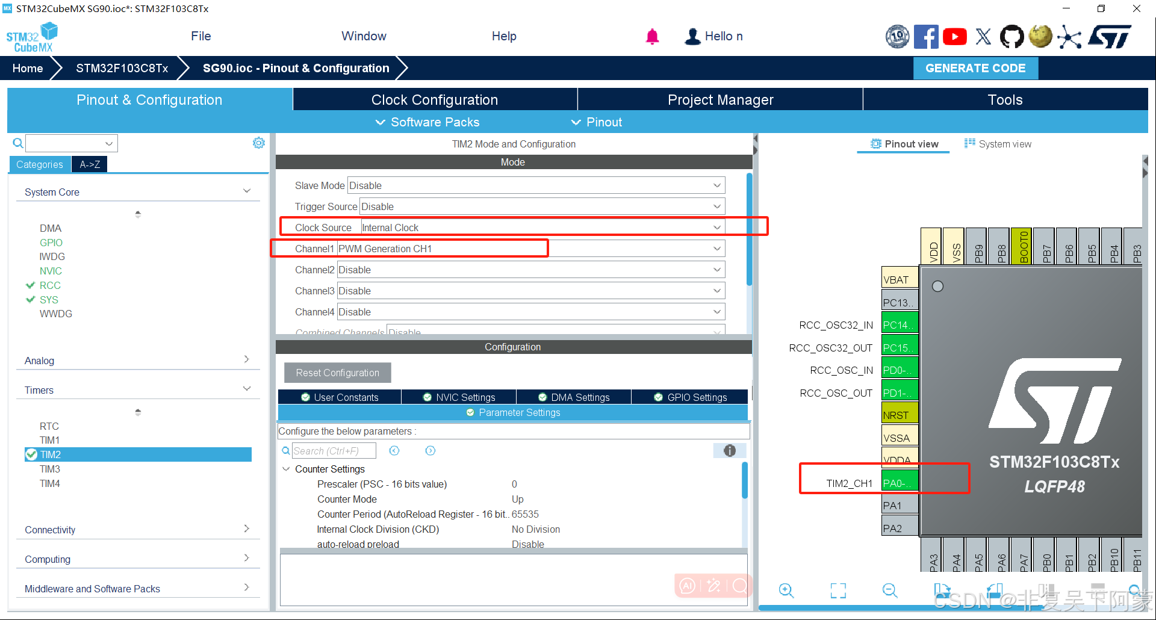Open the File menu

(x=201, y=36)
